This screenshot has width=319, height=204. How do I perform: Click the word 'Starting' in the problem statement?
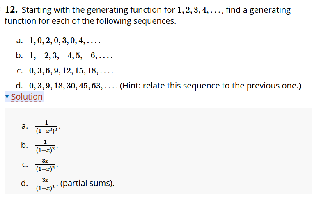click(37, 10)
